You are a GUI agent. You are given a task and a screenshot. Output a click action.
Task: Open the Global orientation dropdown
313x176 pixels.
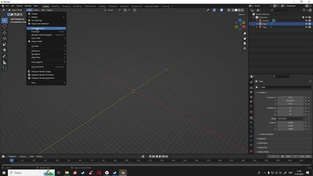pyautogui.click(x=111, y=10)
